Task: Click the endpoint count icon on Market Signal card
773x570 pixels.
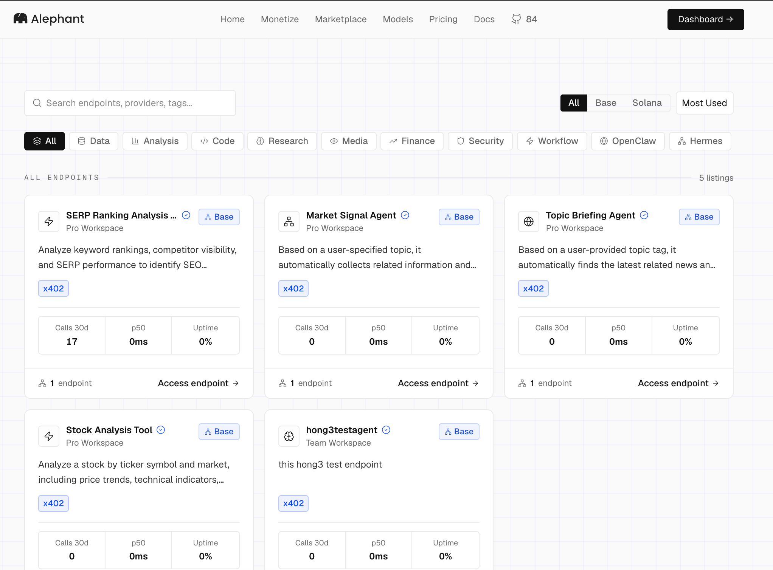Action: (283, 383)
